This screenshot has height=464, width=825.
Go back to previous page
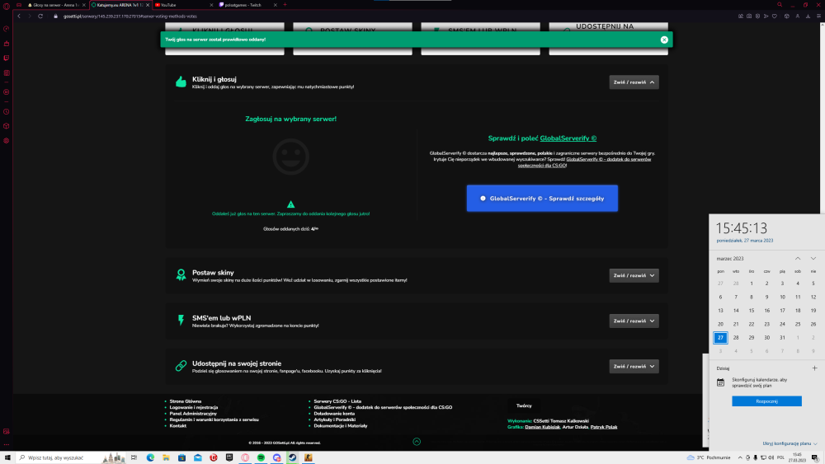(x=19, y=16)
